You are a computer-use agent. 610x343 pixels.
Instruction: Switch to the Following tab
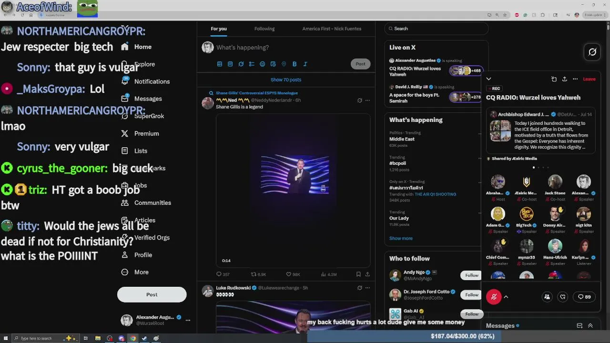coord(264,29)
